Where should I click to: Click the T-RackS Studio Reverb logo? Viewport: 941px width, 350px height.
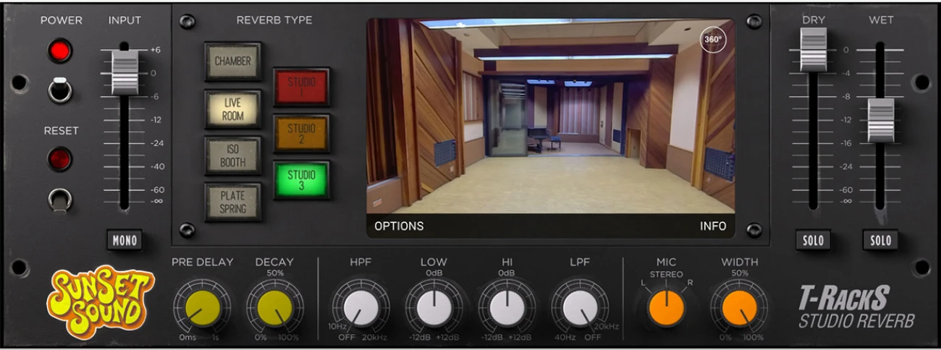coord(856,307)
